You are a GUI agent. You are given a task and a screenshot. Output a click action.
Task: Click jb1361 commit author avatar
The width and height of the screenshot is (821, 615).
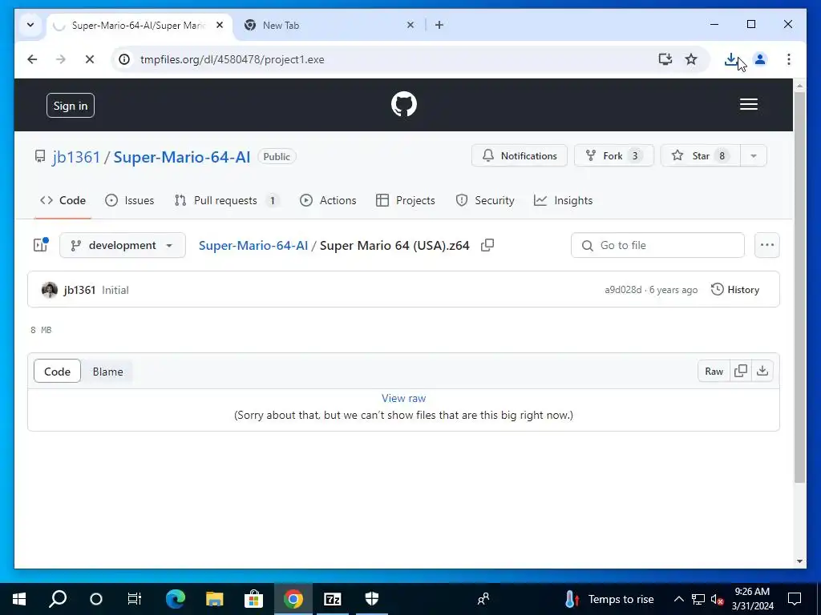[x=49, y=290]
